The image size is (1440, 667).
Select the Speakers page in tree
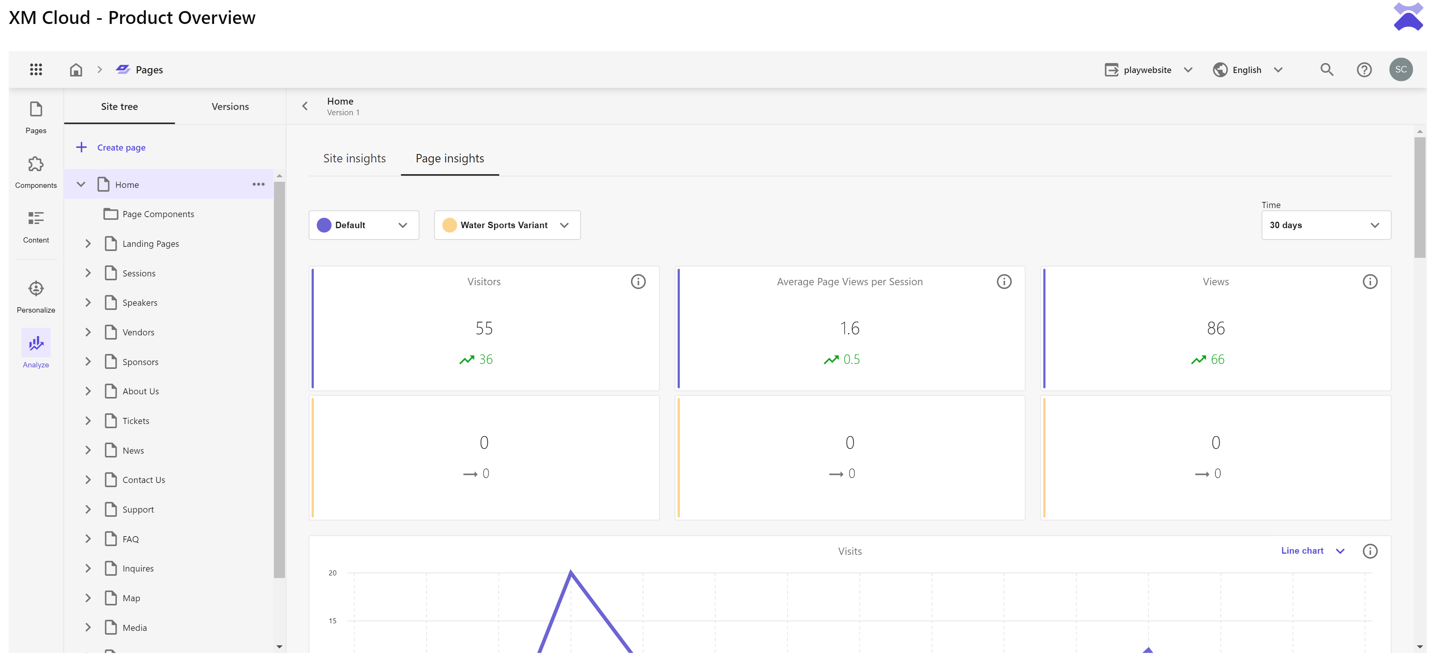pyautogui.click(x=140, y=303)
